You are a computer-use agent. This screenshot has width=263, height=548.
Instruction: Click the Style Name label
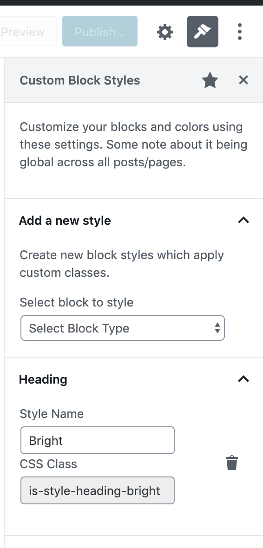click(x=52, y=414)
